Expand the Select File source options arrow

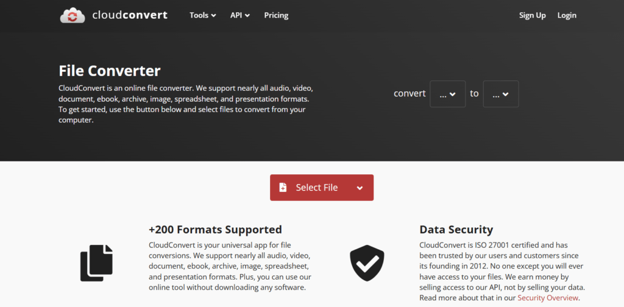click(360, 188)
